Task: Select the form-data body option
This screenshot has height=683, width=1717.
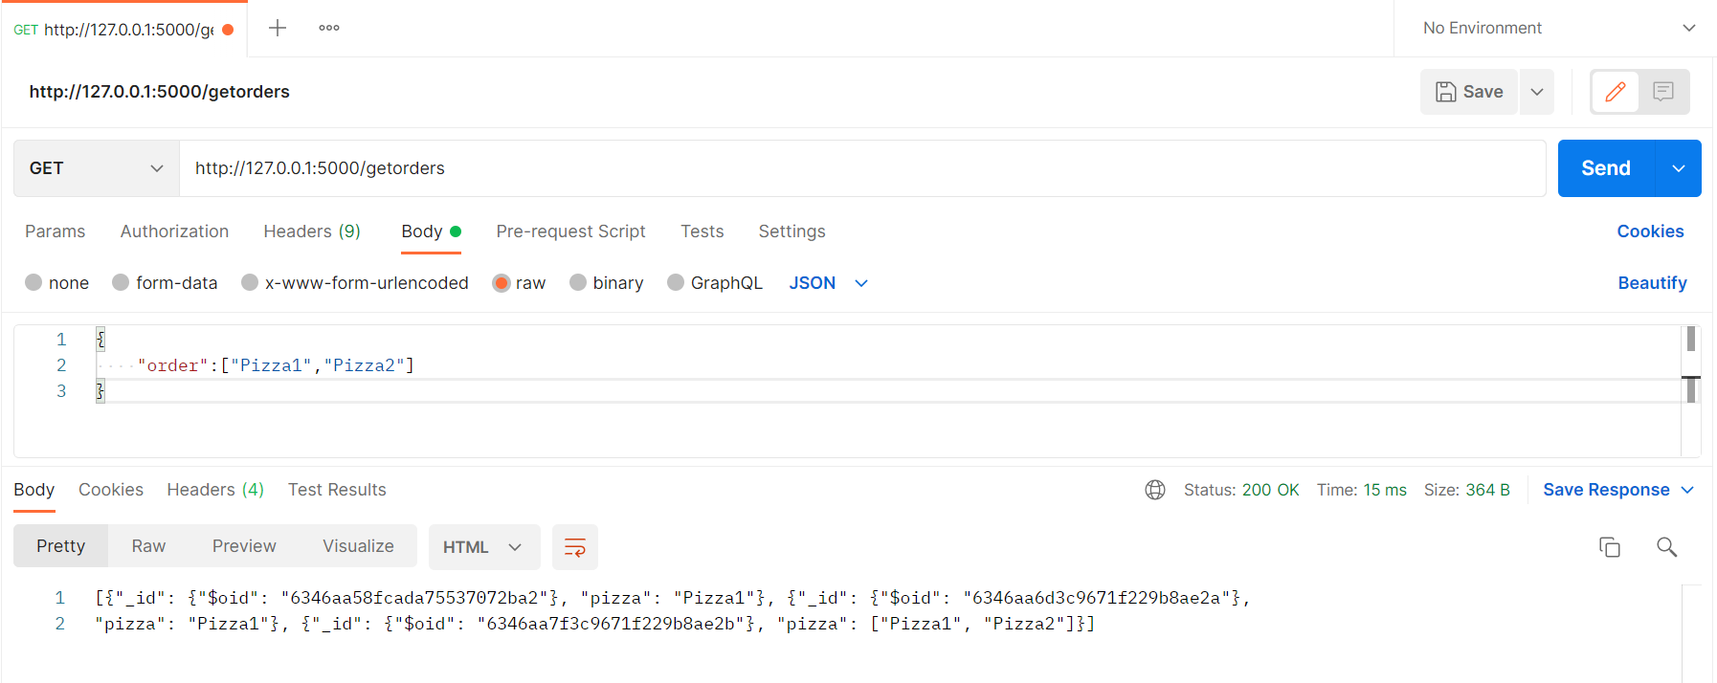Action: [x=165, y=282]
